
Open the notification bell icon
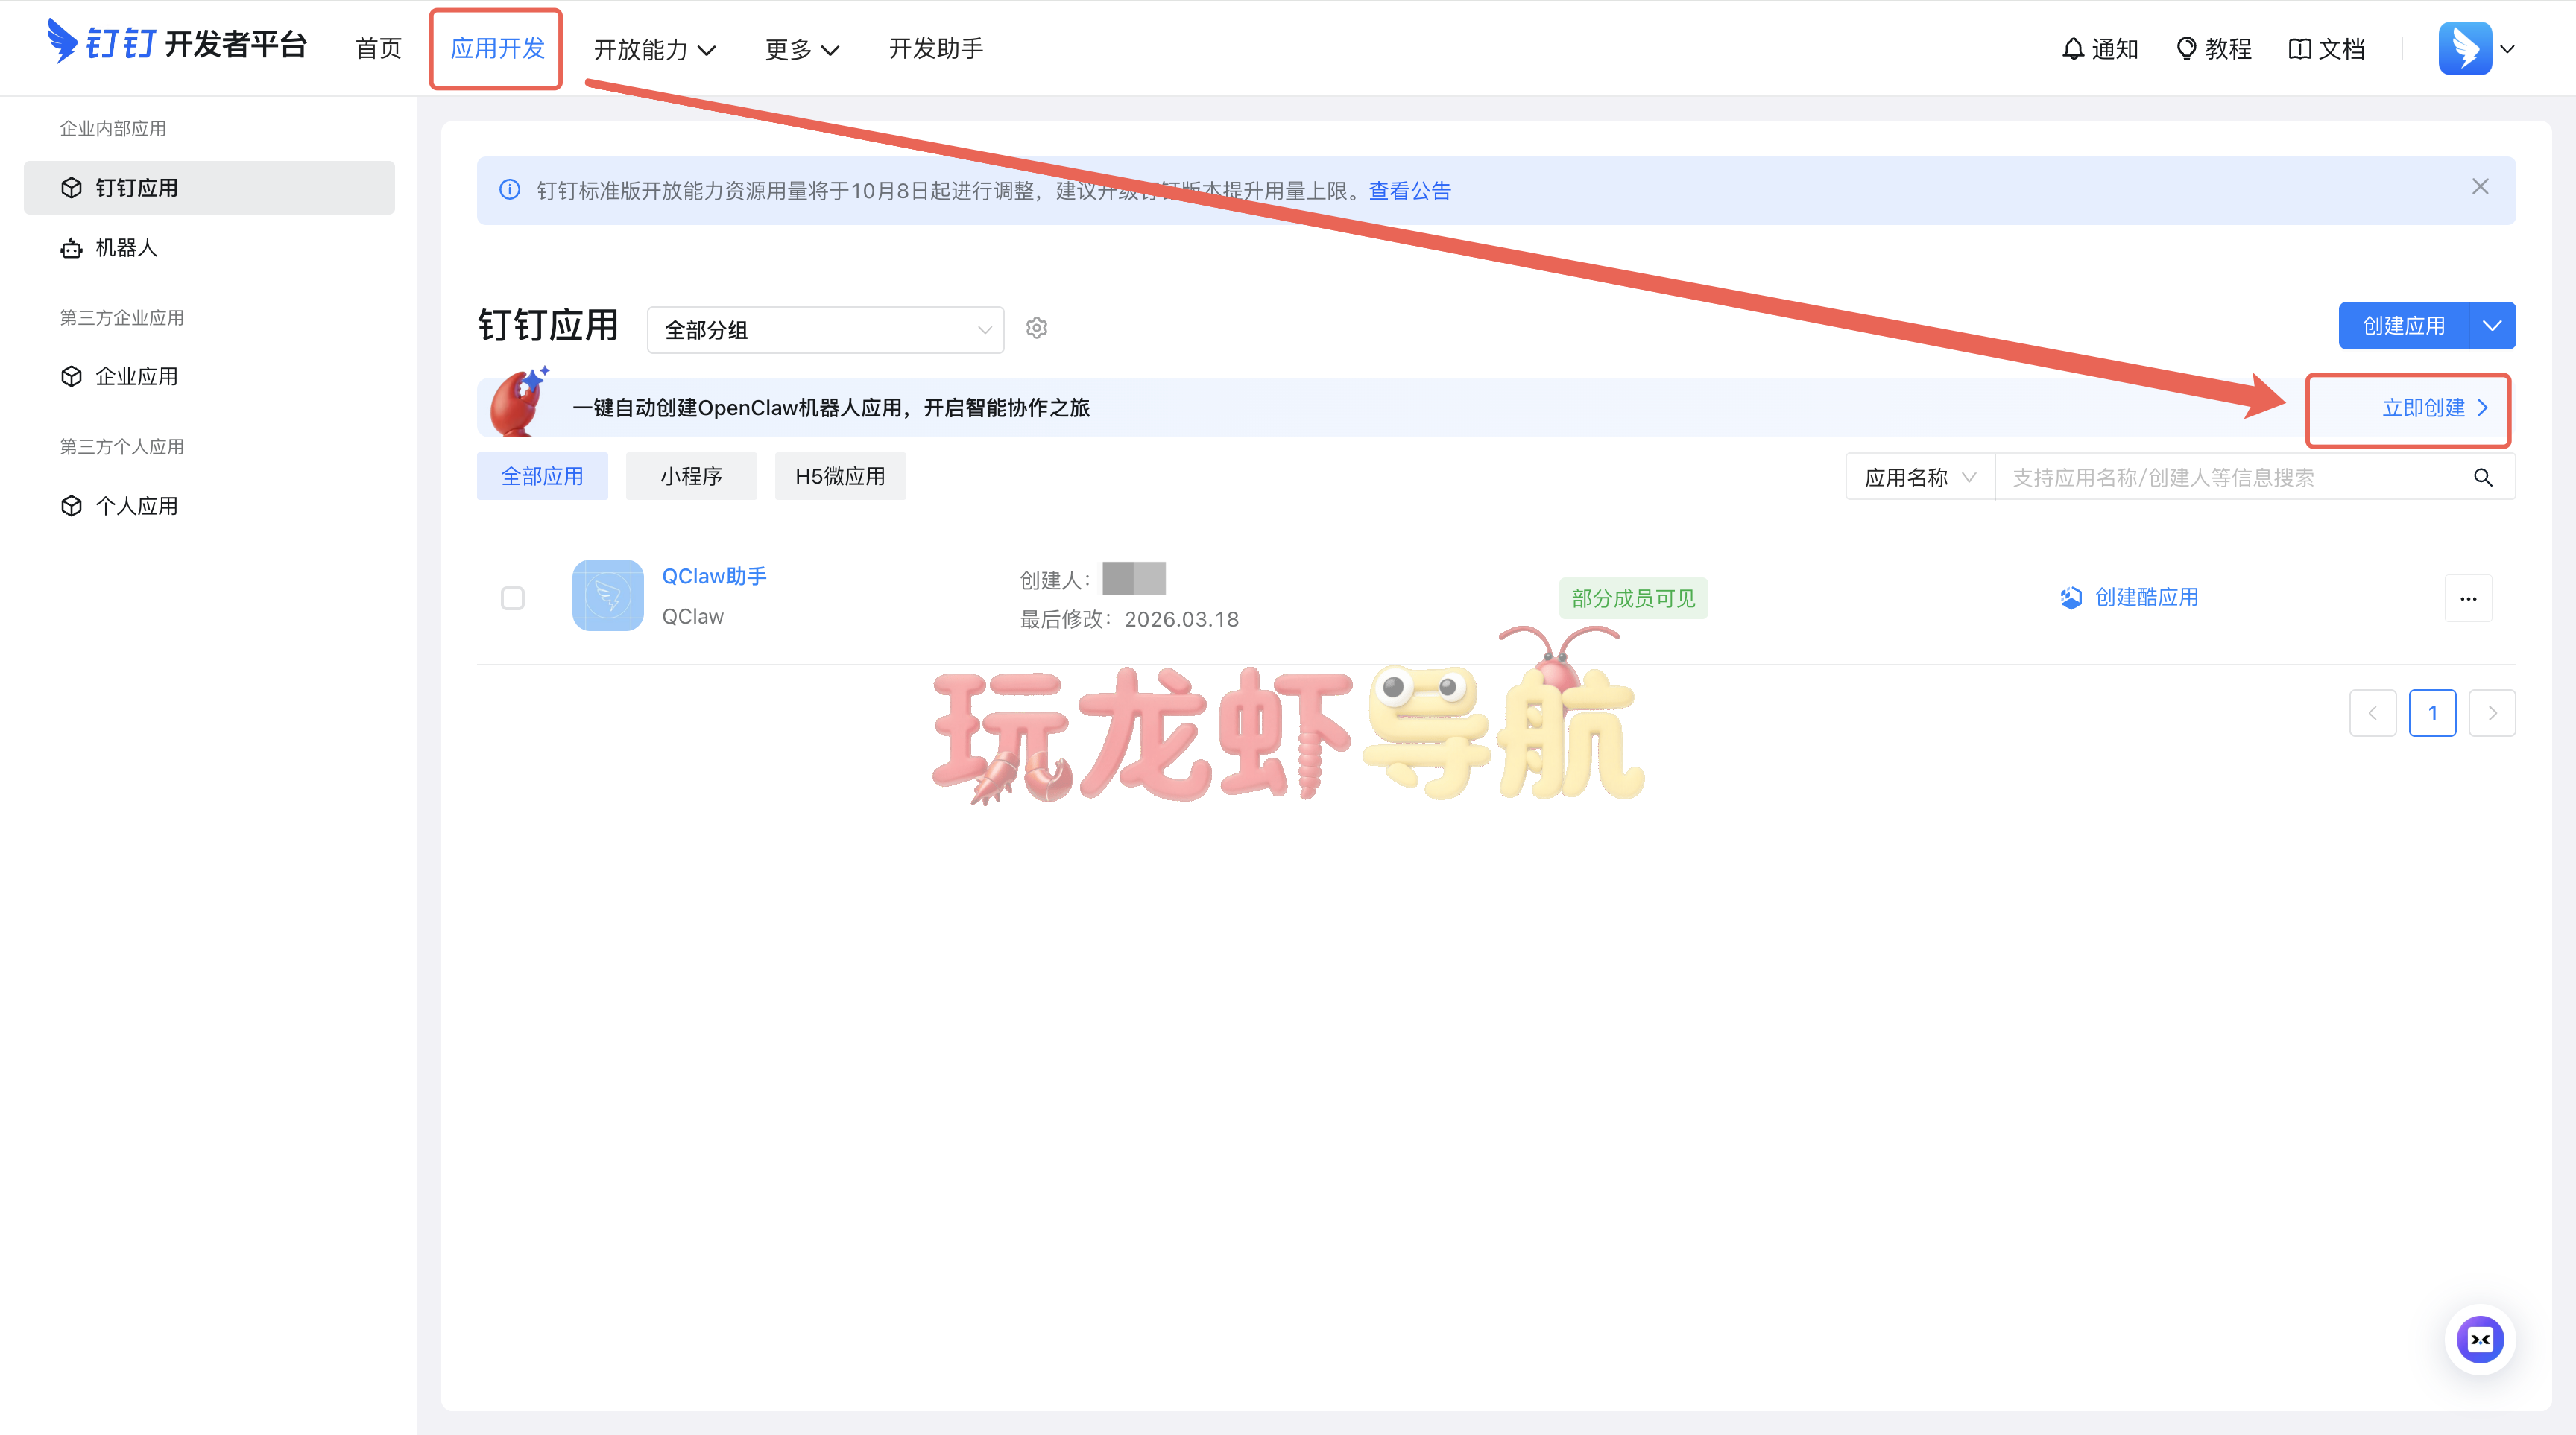click(2073, 48)
